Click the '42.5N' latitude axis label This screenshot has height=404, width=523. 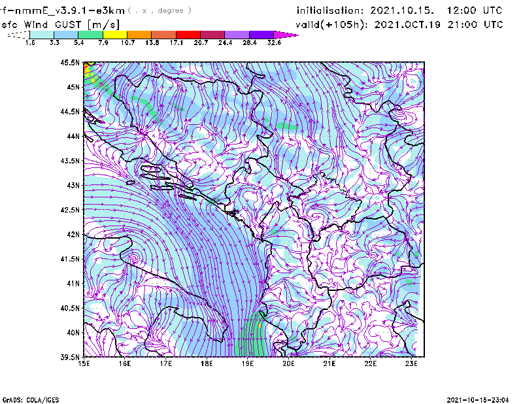[x=70, y=210]
